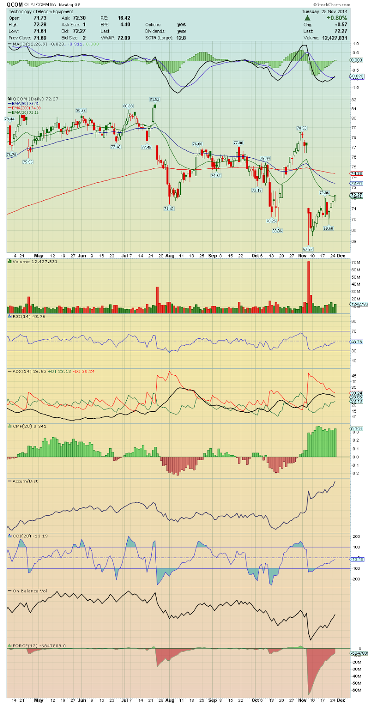Click the '74.62' price annotation
The height and width of the screenshot is (703, 368).
(216, 175)
